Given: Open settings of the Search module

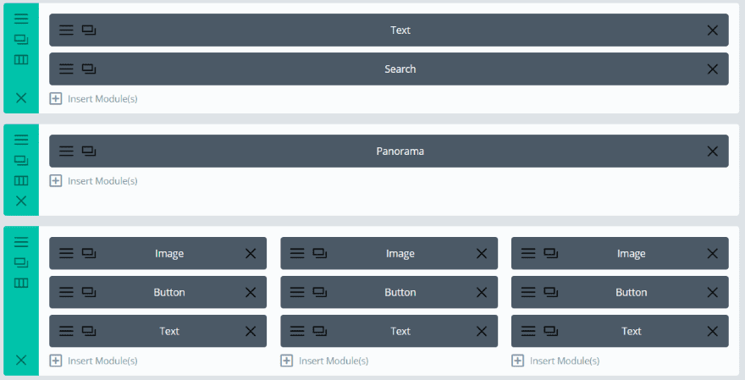Looking at the screenshot, I should 66,69.
